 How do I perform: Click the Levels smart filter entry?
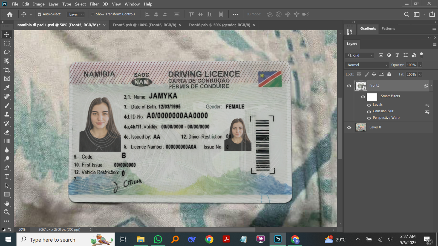pyautogui.click(x=378, y=105)
